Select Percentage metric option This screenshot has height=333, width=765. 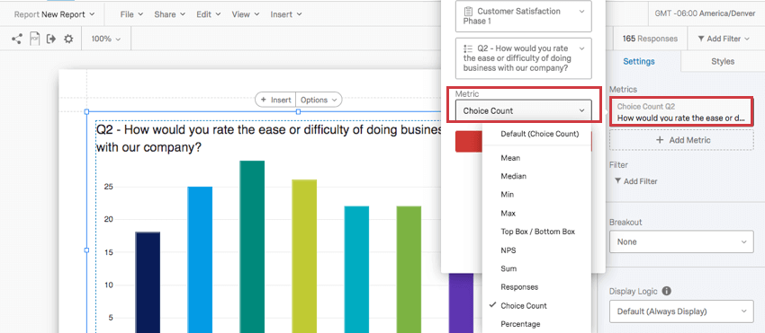coord(520,324)
